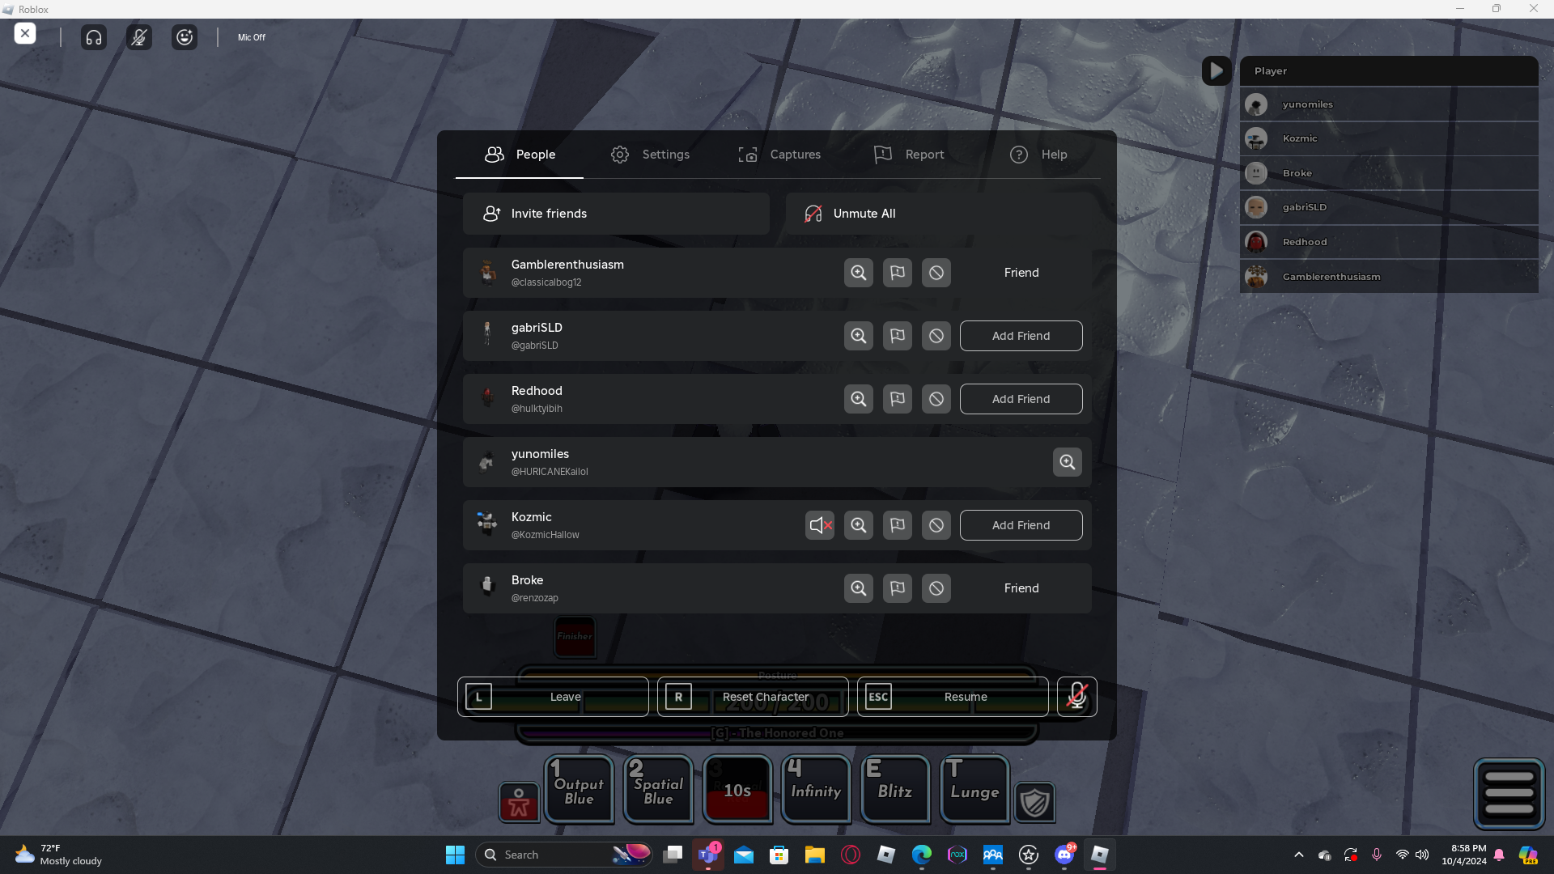1554x874 pixels.
Task: Inspect Gamblerenthusiasm's avatar with magnifier icon
Action: coord(859,273)
